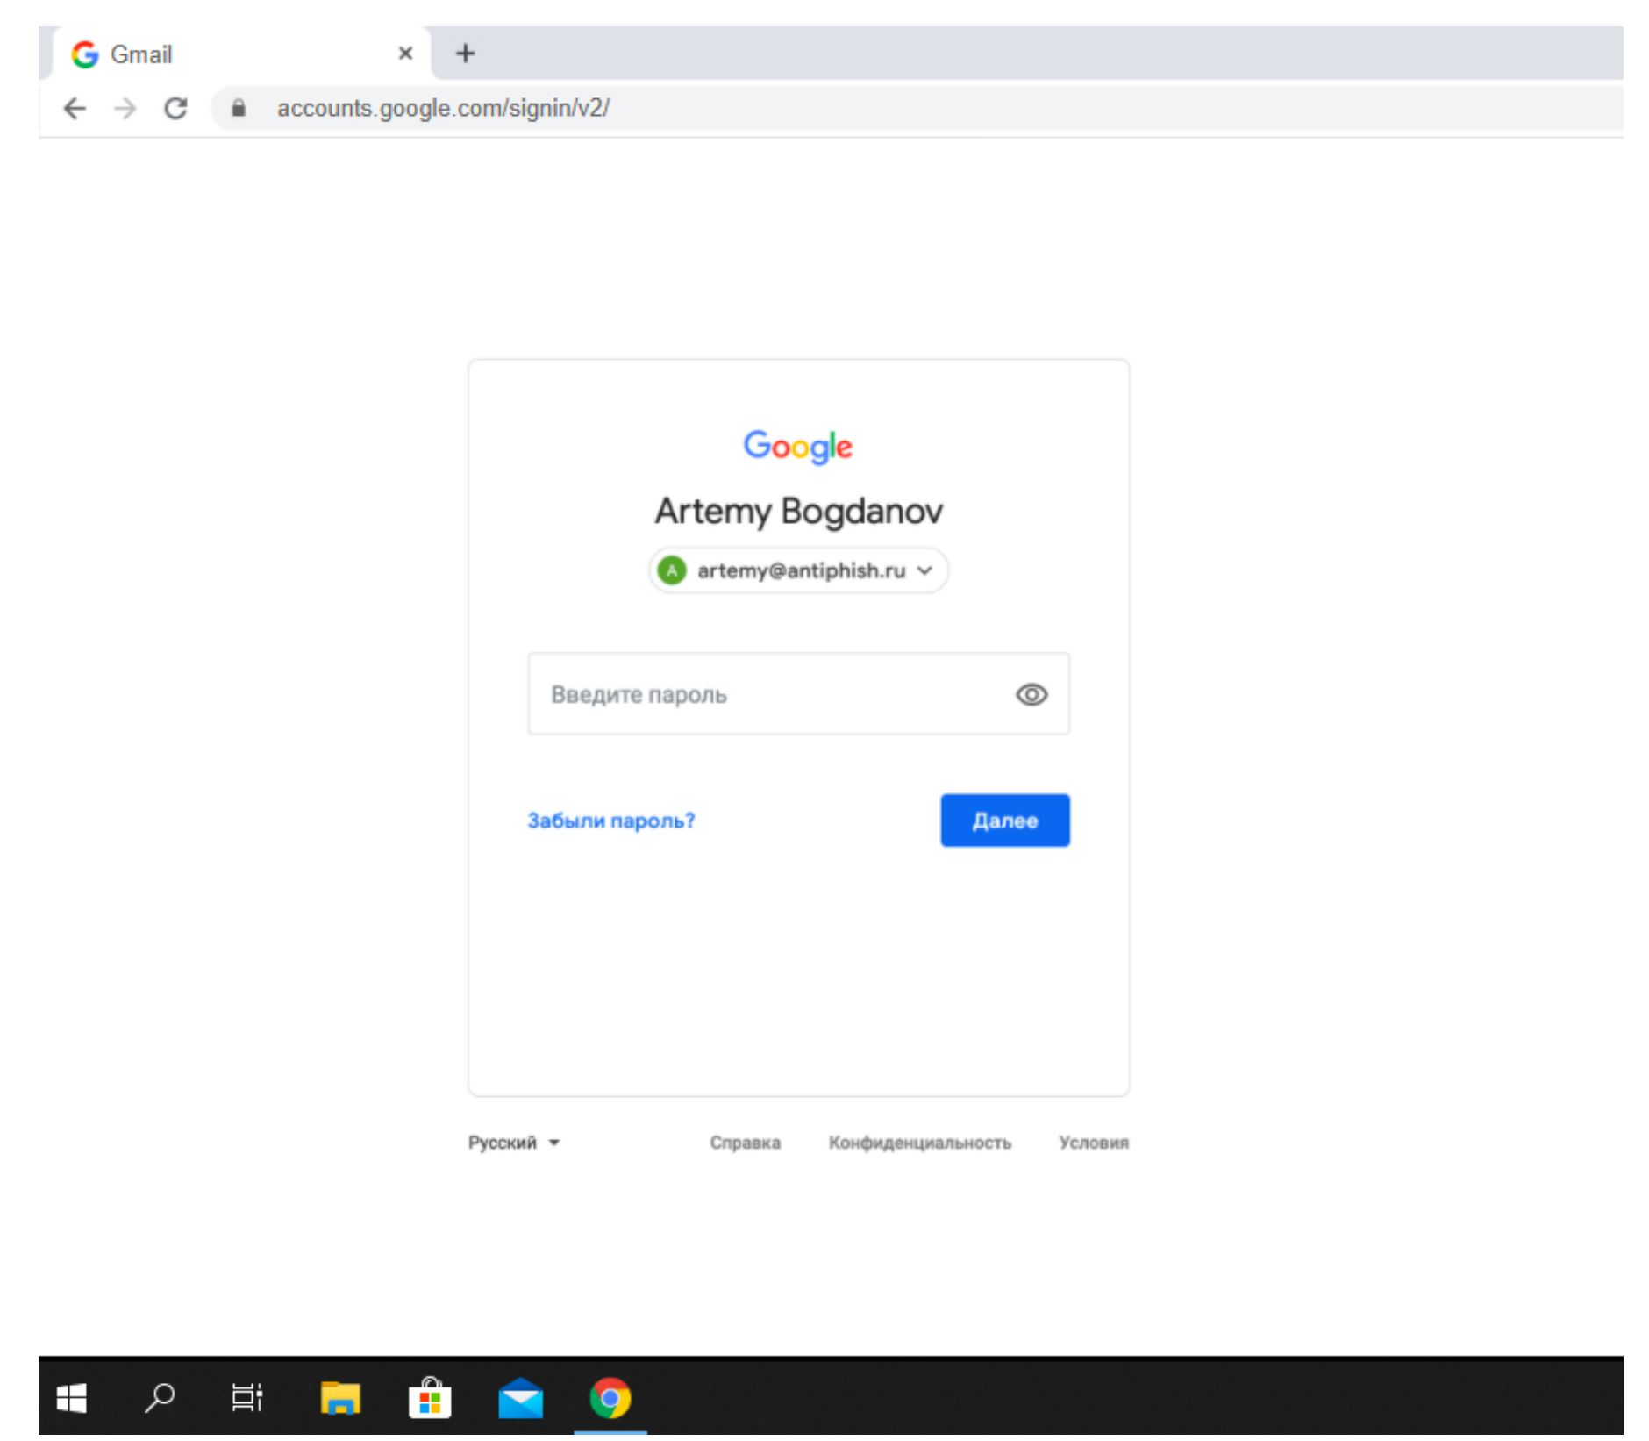Show password with the eye icon

click(x=1032, y=694)
